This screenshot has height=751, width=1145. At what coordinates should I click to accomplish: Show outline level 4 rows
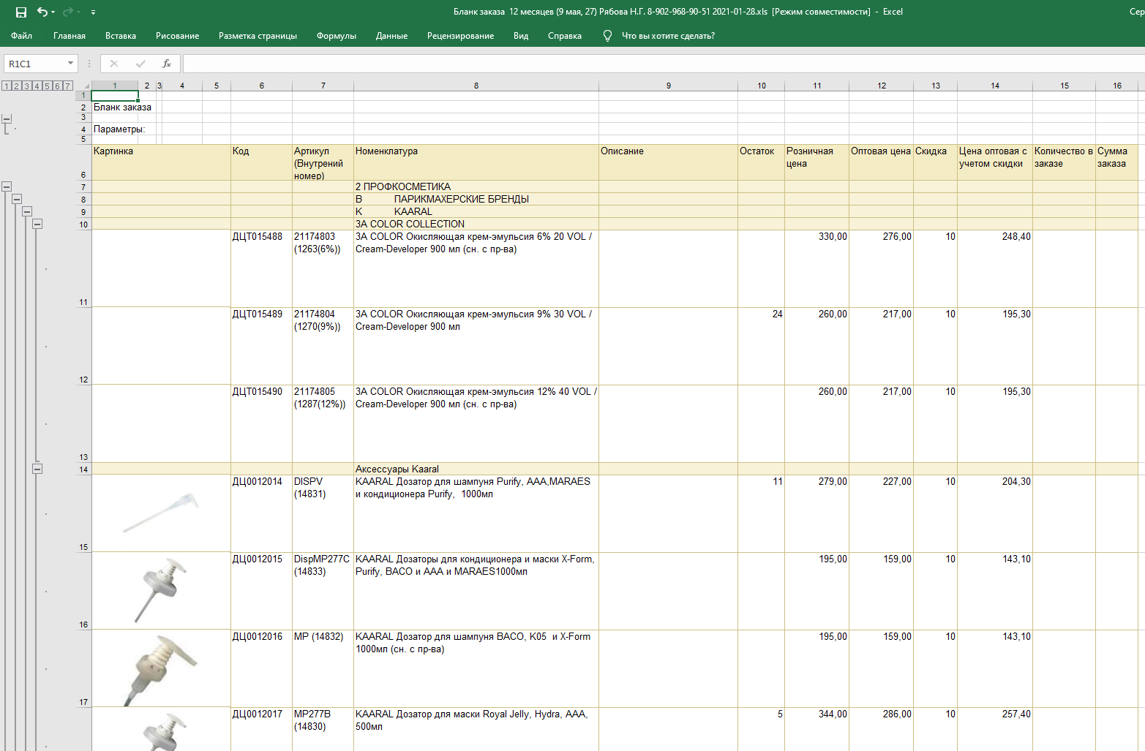[x=37, y=86]
